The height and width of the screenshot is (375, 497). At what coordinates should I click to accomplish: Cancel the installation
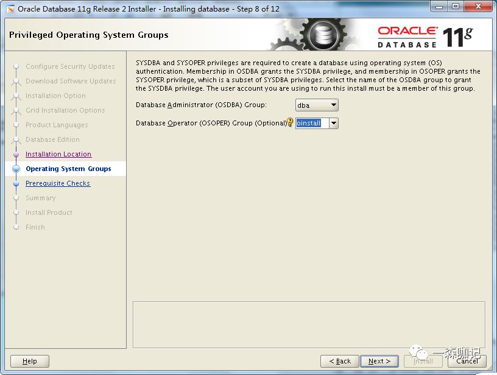click(467, 361)
